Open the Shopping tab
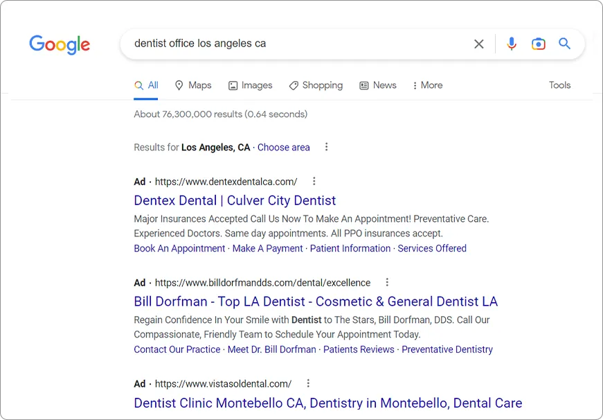The image size is (603, 420). coord(316,85)
